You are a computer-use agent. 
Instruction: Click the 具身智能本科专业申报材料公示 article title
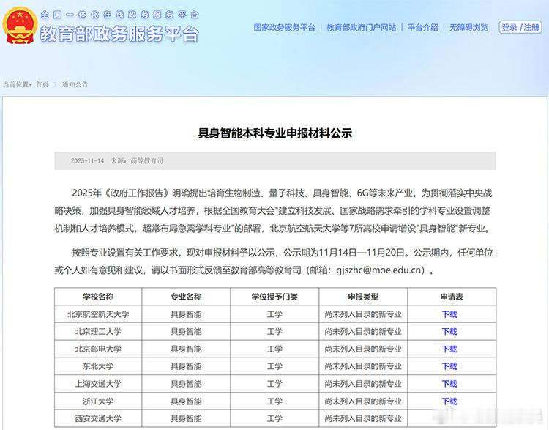275,133
